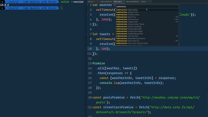Click the lower terminal prompt path segment
This screenshot has width=208, height=117.
tap(32, 8)
